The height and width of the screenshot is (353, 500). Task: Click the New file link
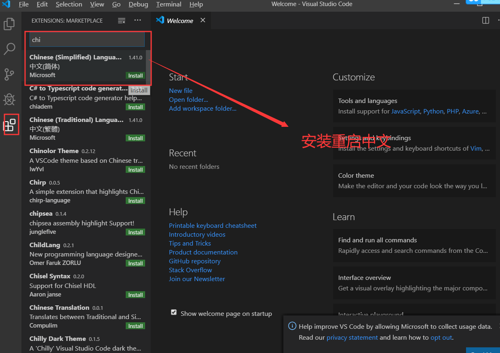click(181, 91)
